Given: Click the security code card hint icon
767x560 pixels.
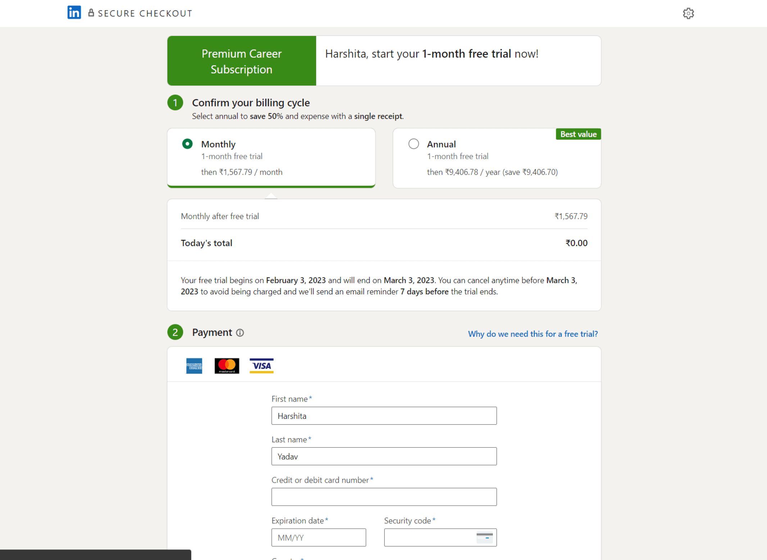Looking at the screenshot, I should 484,537.
